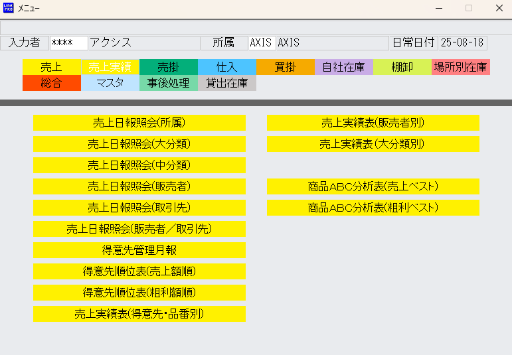Click the 入力者 password input field
Screen dimensions: 512x355
(x=68, y=43)
